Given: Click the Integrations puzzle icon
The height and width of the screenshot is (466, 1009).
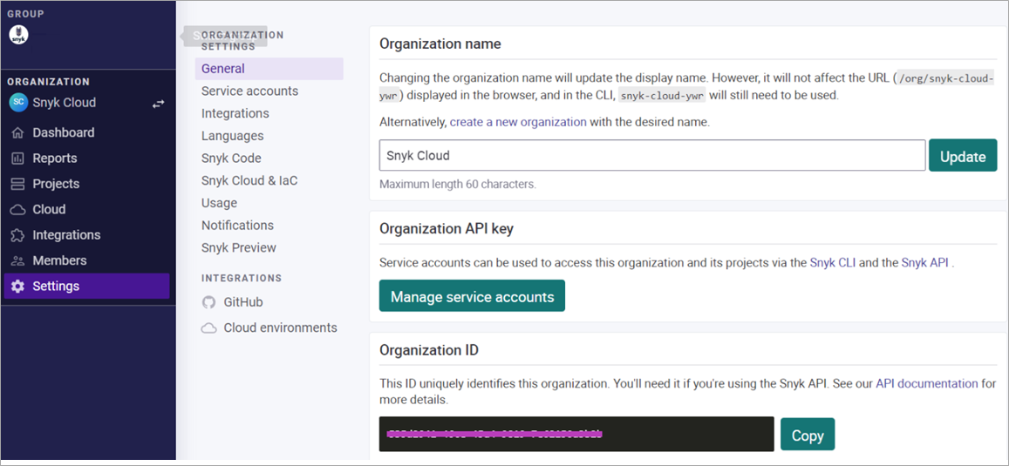Looking at the screenshot, I should (x=17, y=235).
